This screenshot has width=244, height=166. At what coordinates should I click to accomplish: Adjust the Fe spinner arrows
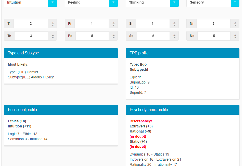pyautogui.click(x=114, y=36)
